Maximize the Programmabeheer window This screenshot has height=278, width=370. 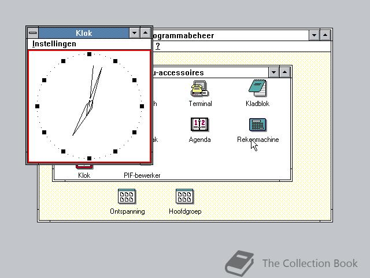click(x=325, y=35)
